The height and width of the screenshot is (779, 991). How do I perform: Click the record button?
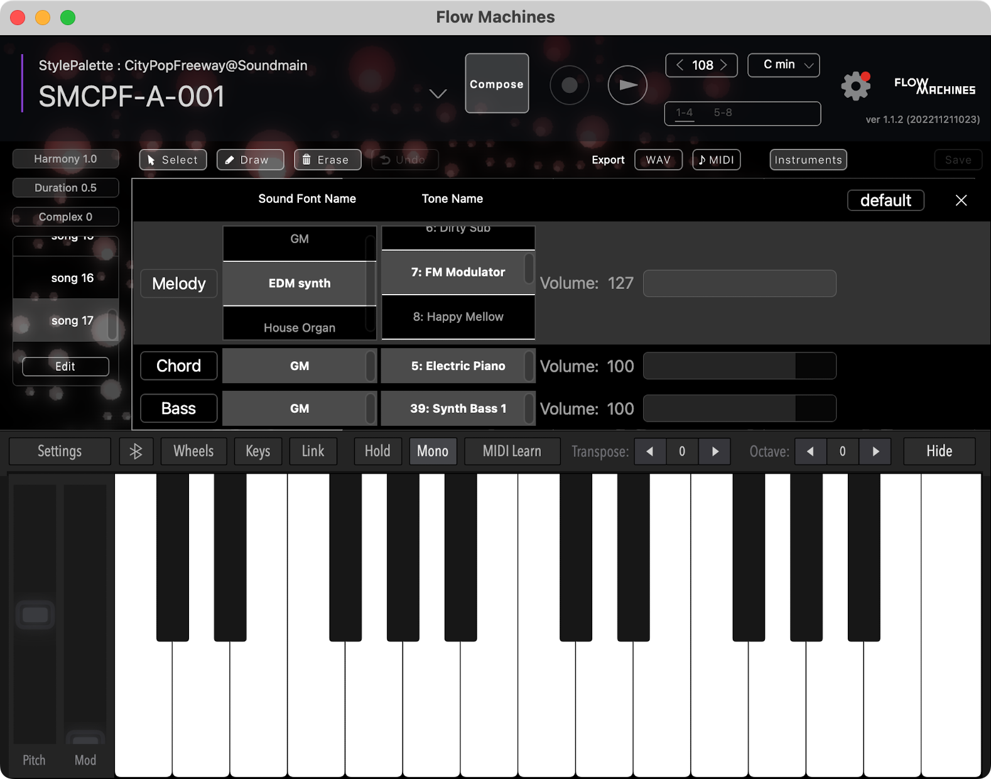pyautogui.click(x=569, y=85)
